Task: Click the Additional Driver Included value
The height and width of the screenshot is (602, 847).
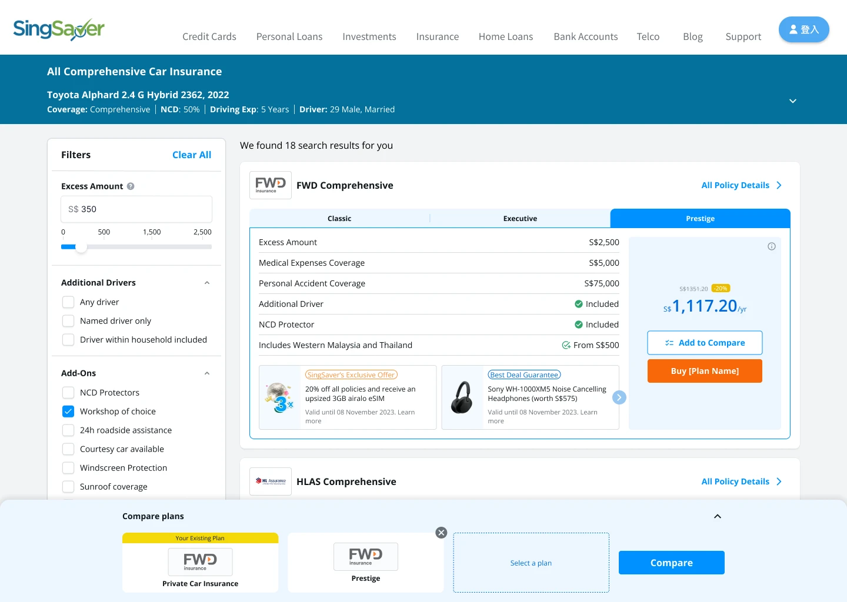Action: 596,304
